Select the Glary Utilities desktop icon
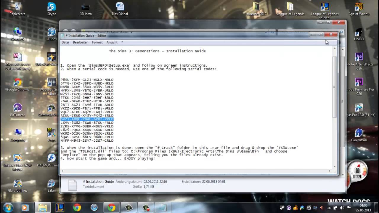 pyautogui.click(x=17, y=185)
